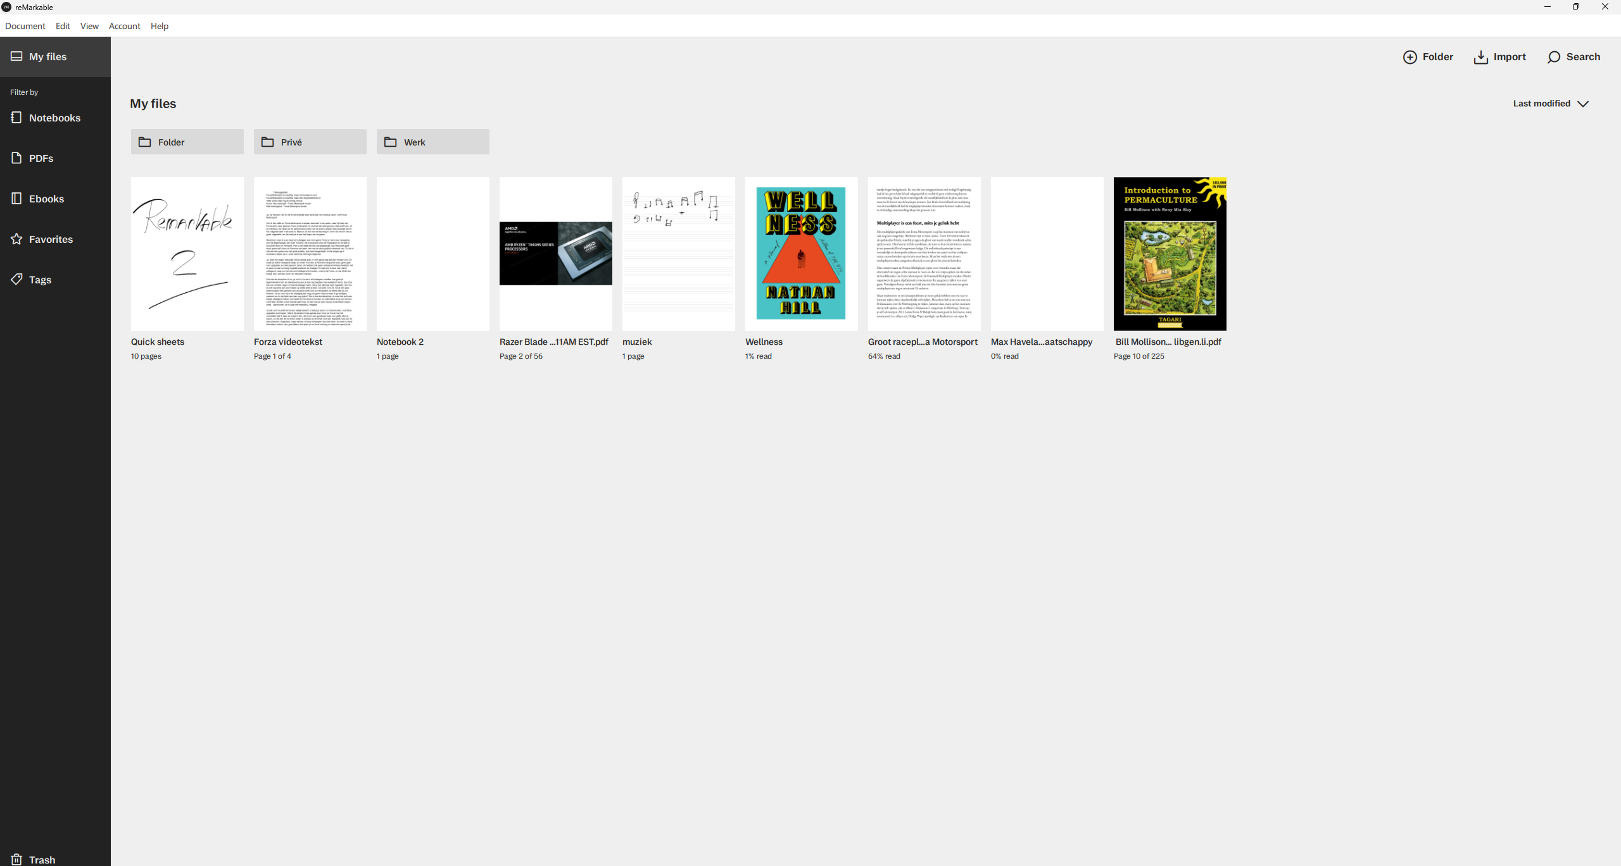The width and height of the screenshot is (1621, 866).
Task: Open the Help menu
Action: (160, 26)
